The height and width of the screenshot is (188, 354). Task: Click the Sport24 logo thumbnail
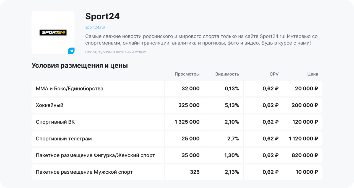[53, 32]
